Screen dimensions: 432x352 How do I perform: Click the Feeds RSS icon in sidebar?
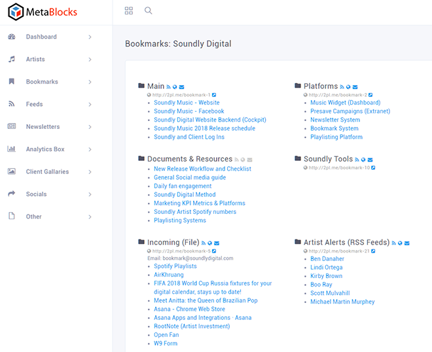coord(12,104)
